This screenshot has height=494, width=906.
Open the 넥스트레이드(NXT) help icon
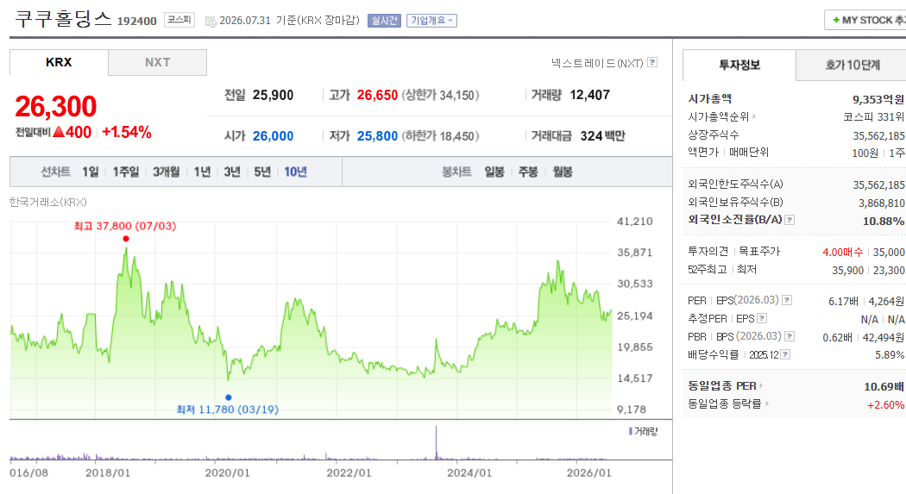(652, 62)
